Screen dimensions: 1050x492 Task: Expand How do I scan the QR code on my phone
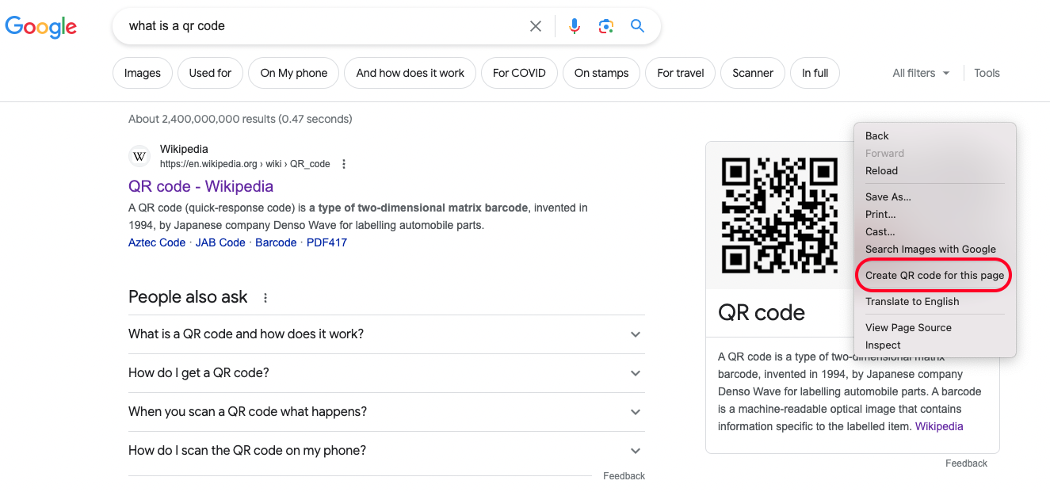[x=387, y=451]
